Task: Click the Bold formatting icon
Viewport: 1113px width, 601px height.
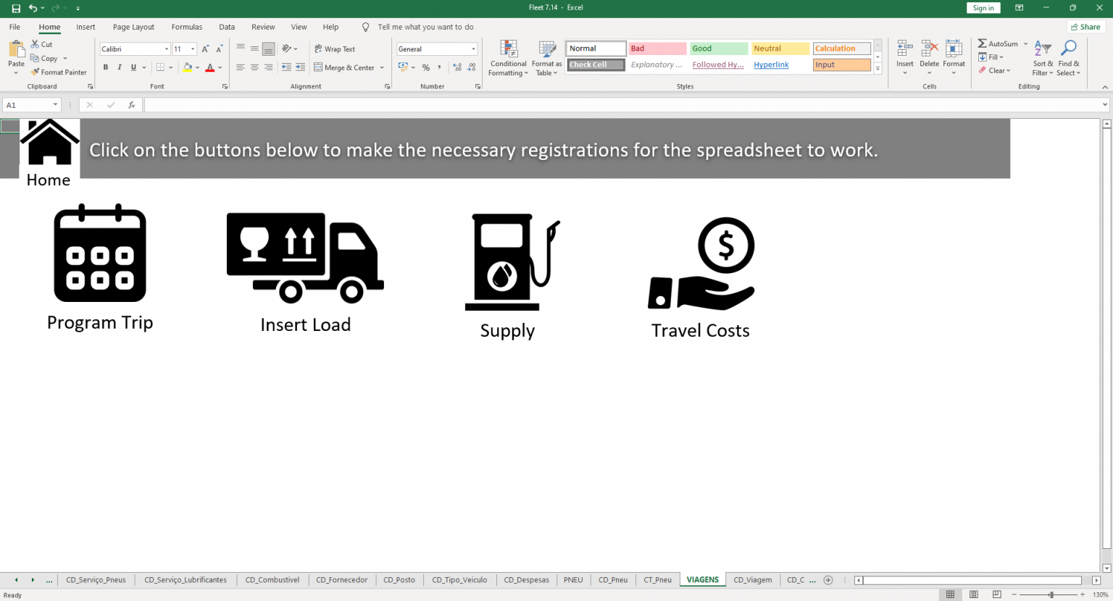Action: tap(105, 67)
